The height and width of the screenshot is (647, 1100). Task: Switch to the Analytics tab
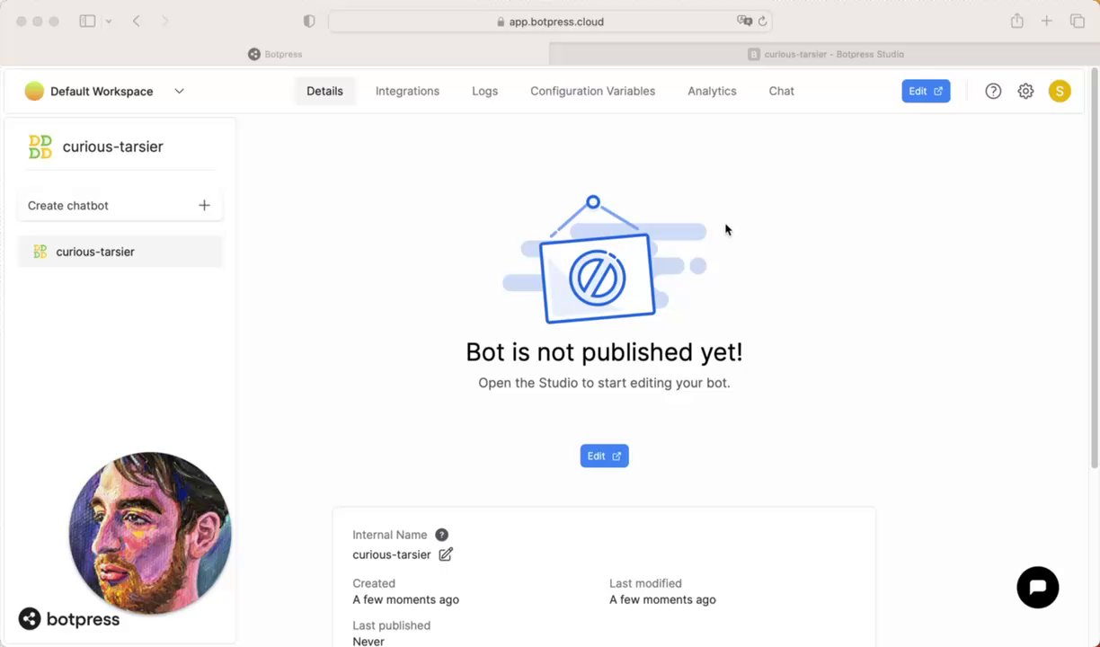click(x=712, y=91)
